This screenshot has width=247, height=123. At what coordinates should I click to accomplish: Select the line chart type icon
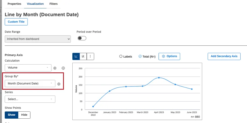pos(76,56)
